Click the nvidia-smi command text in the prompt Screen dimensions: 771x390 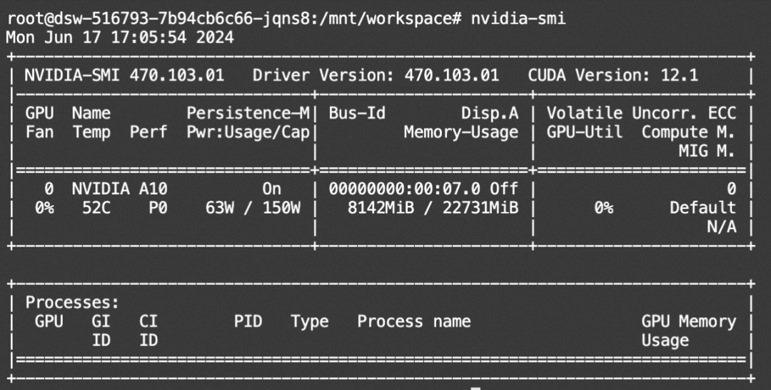518,19
